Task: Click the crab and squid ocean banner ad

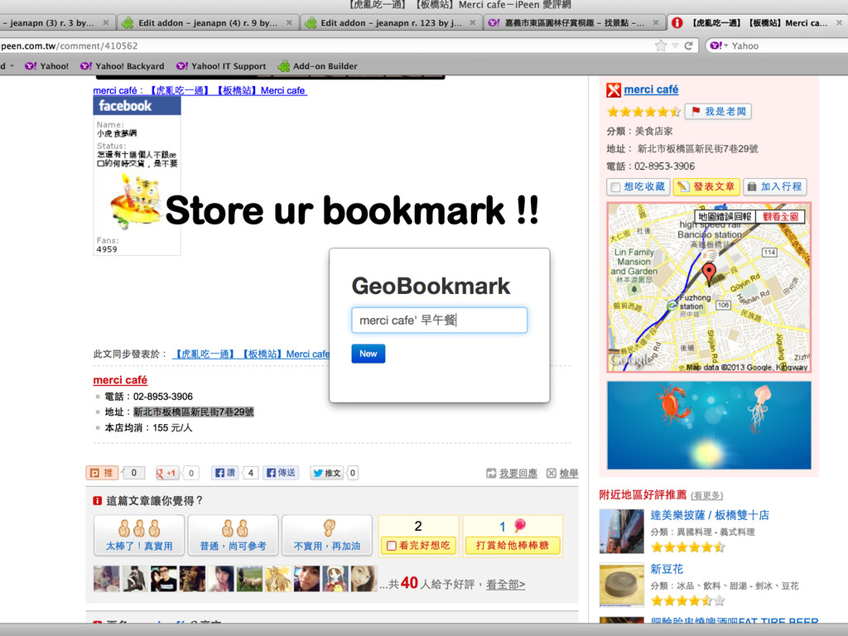Action: pyautogui.click(x=709, y=425)
